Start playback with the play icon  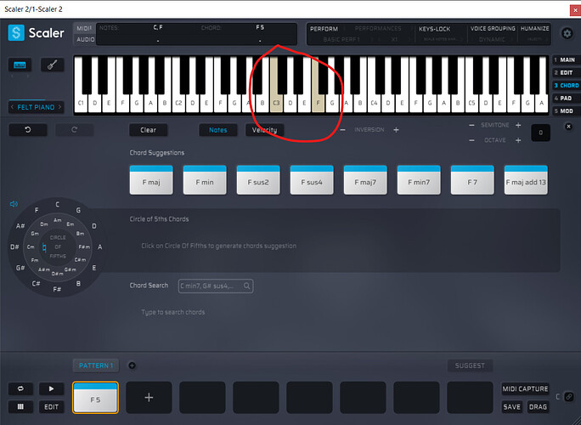51,388
